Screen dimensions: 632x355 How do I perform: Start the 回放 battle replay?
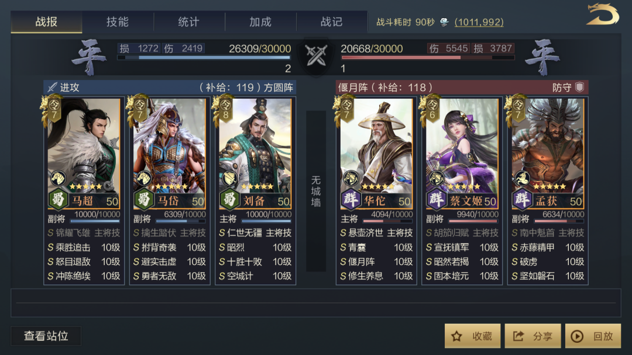click(593, 336)
